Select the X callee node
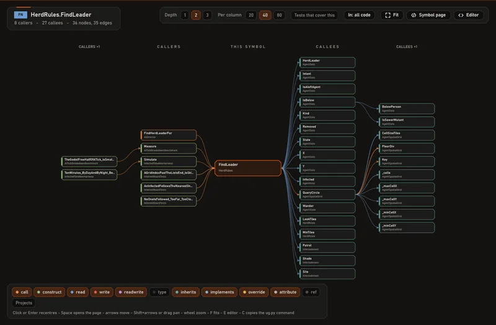The height and width of the screenshot is (325, 496). coord(327,155)
